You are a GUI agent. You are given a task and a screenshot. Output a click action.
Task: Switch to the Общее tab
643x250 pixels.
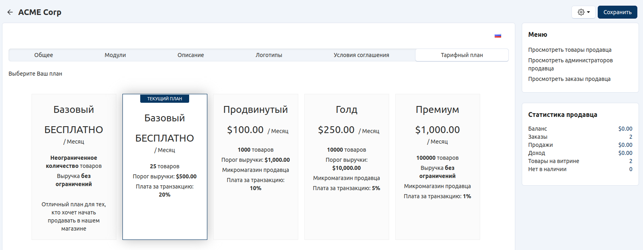point(44,55)
